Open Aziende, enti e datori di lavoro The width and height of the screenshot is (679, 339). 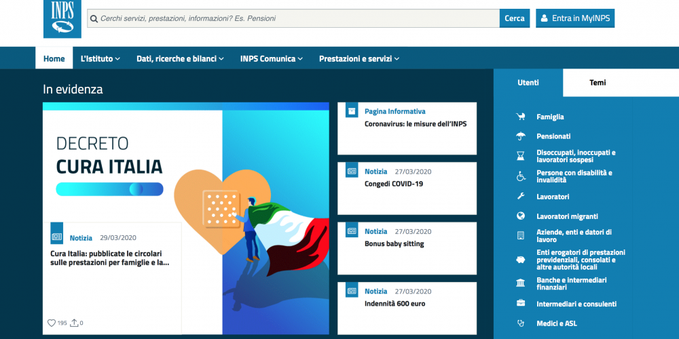[x=574, y=236]
